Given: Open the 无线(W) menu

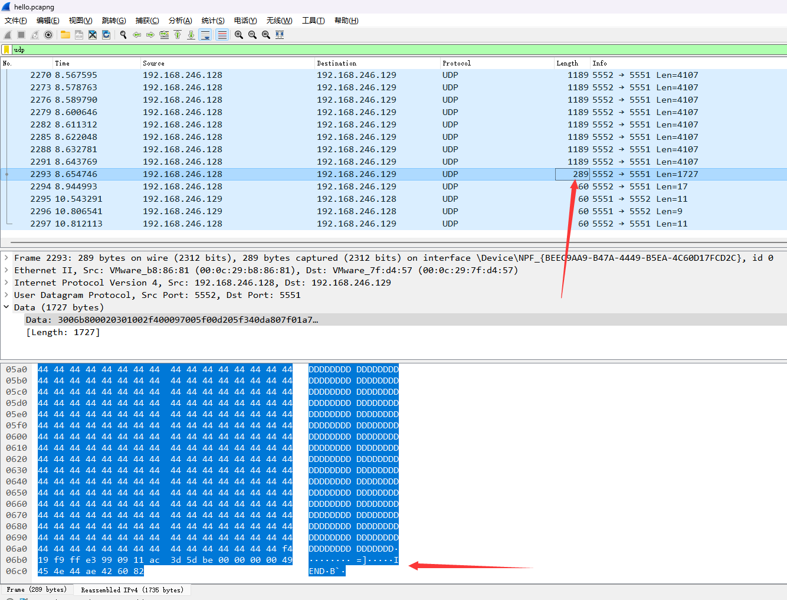Looking at the screenshot, I should click(279, 21).
